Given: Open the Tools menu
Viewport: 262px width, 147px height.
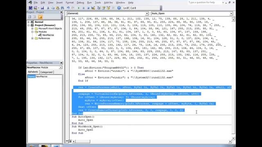Looking at the screenshot, I should point(98,2).
